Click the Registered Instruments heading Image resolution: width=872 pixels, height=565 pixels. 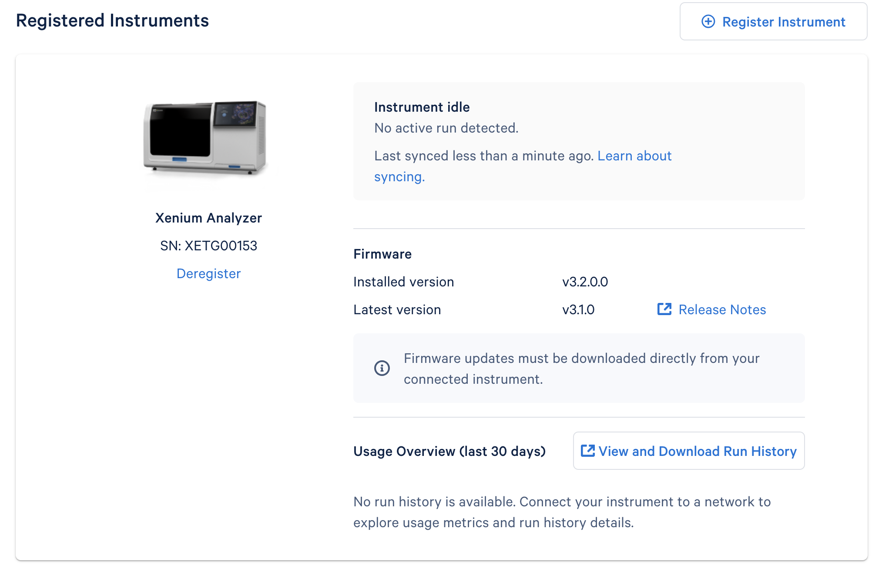click(112, 20)
